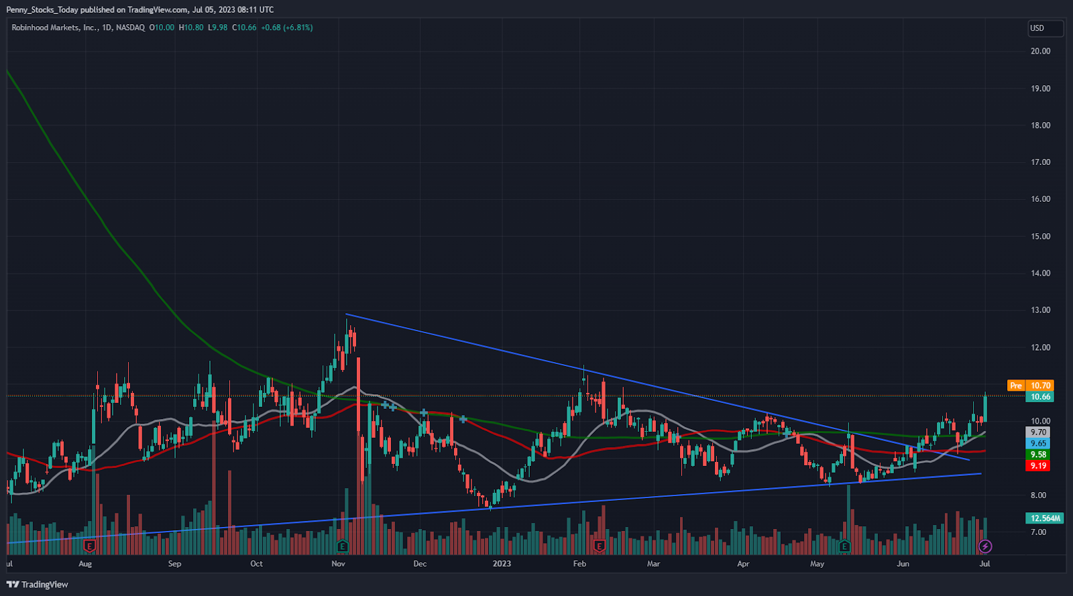The height and width of the screenshot is (596, 1073).
Task: Click the May label on the time axis
Action: [x=817, y=564]
